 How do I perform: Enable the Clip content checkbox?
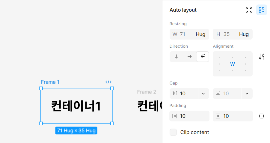173,132
